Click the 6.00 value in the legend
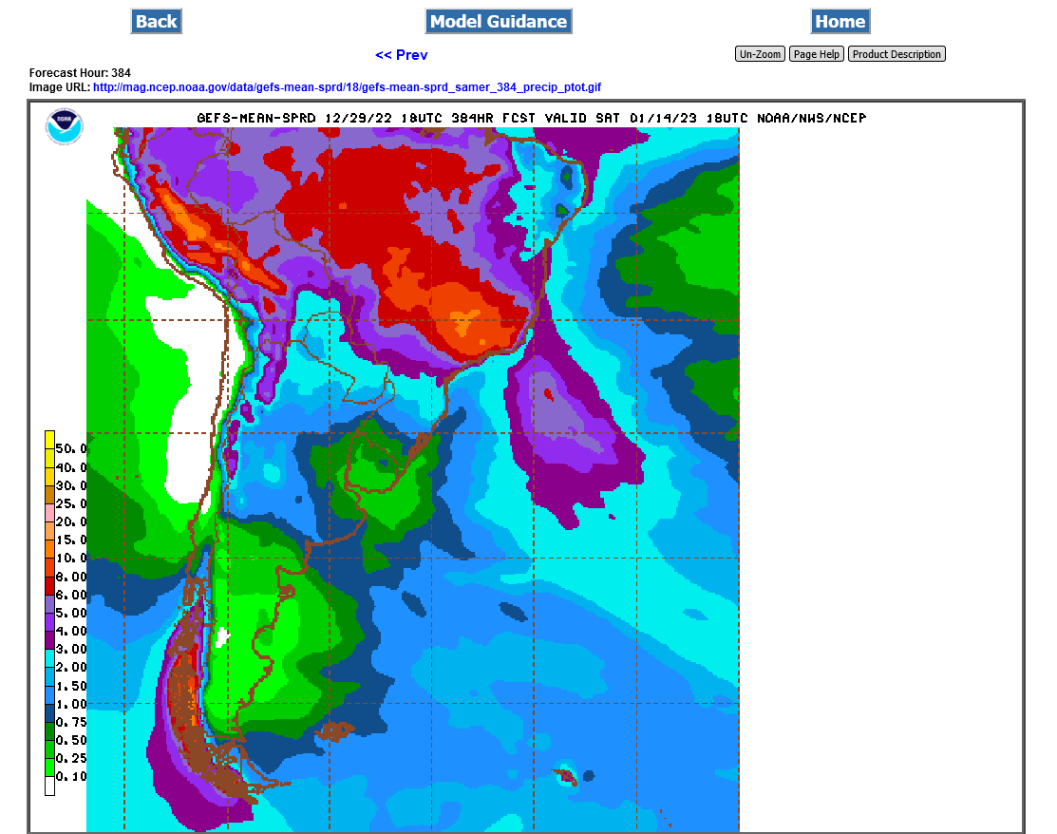The height and width of the screenshot is (834, 1057). coord(71,595)
